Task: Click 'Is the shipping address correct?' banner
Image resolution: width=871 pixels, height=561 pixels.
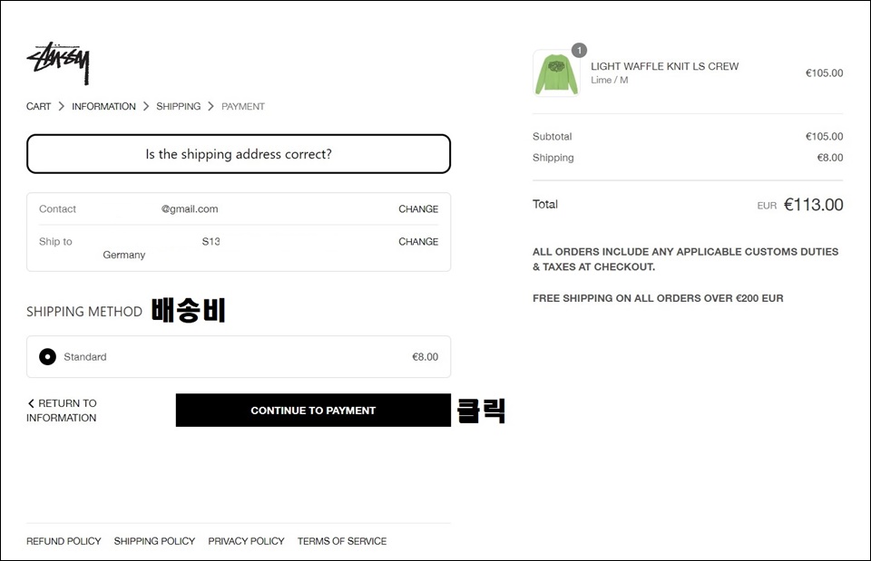Action: click(239, 154)
